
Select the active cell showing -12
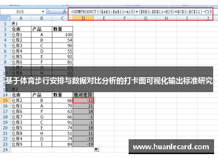click(x=83, y=100)
